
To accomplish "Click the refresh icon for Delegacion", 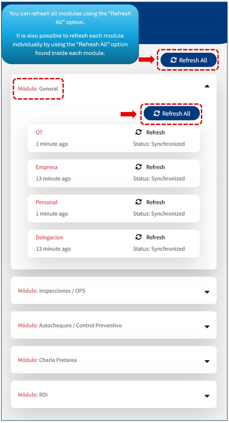I will (x=138, y=237).
